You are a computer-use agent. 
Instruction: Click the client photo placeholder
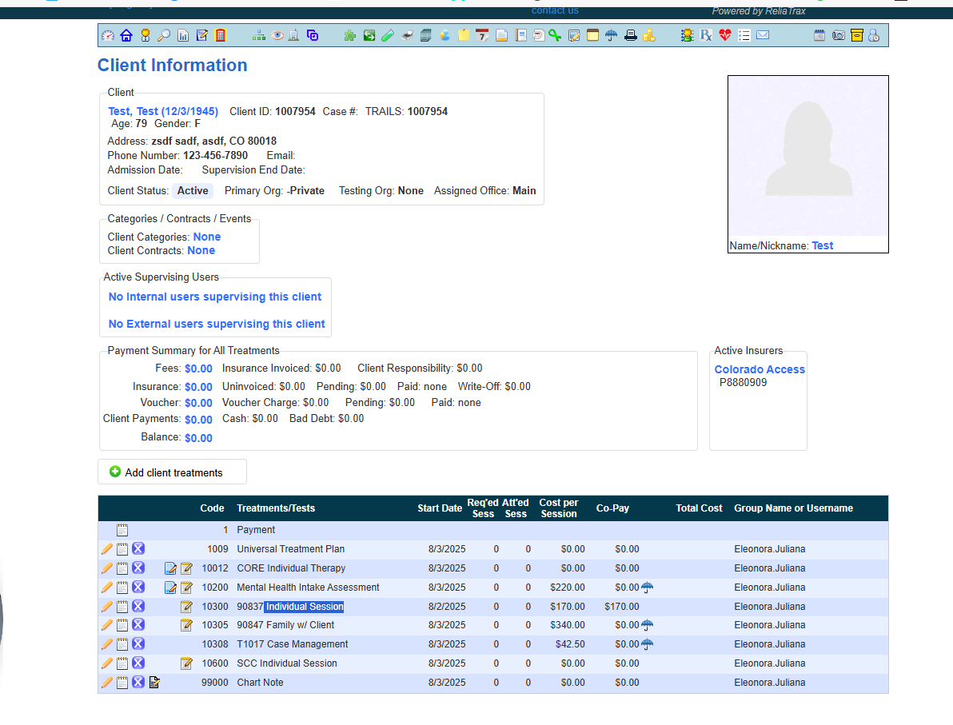(807, 156)
